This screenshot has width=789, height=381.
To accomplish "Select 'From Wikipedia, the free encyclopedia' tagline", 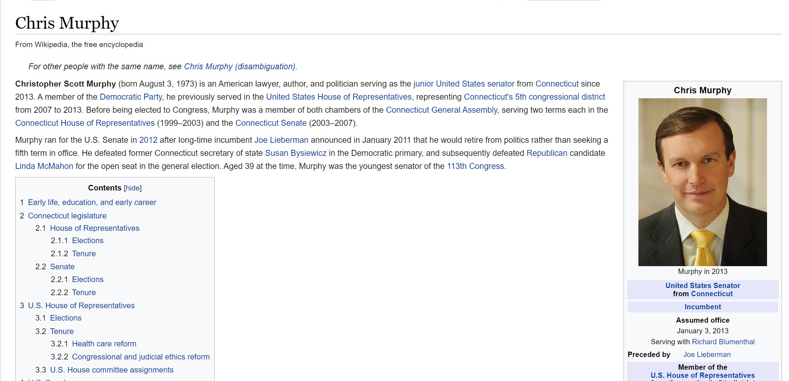I will (79, 45).
